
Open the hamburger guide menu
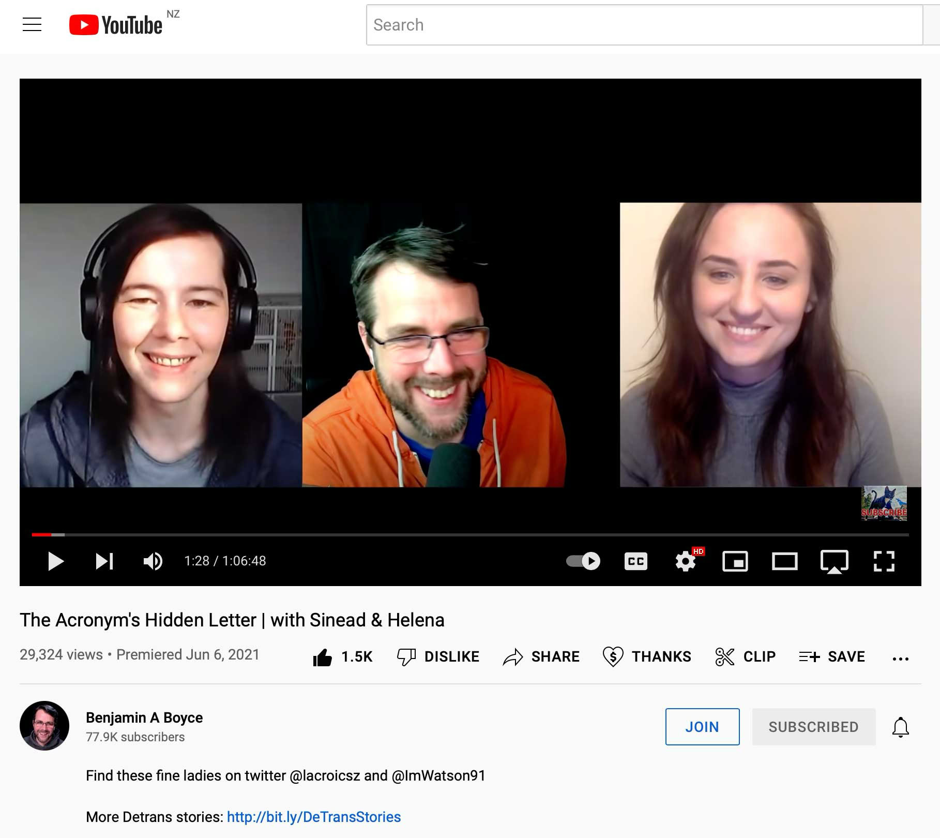tap(32, 24)
